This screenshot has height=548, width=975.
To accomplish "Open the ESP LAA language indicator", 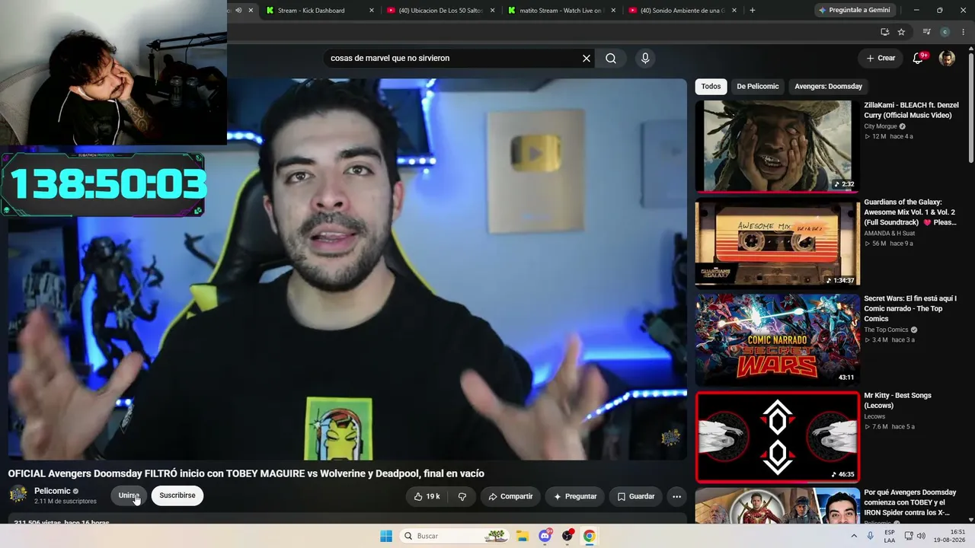I will (890, 536).
